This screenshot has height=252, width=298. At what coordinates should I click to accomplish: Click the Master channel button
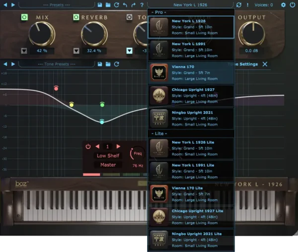(x=108, y=165)
